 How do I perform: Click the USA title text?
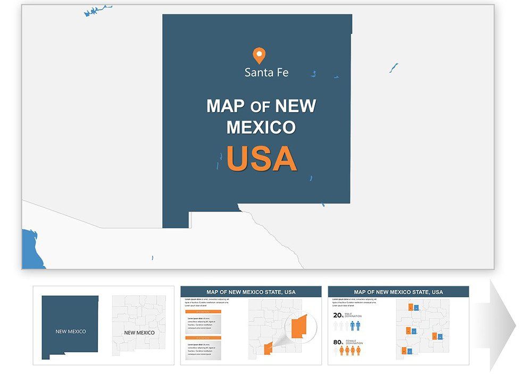261,158
